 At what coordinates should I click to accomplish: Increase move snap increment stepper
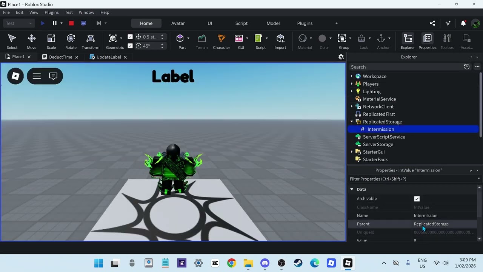[x=162, y=36]
